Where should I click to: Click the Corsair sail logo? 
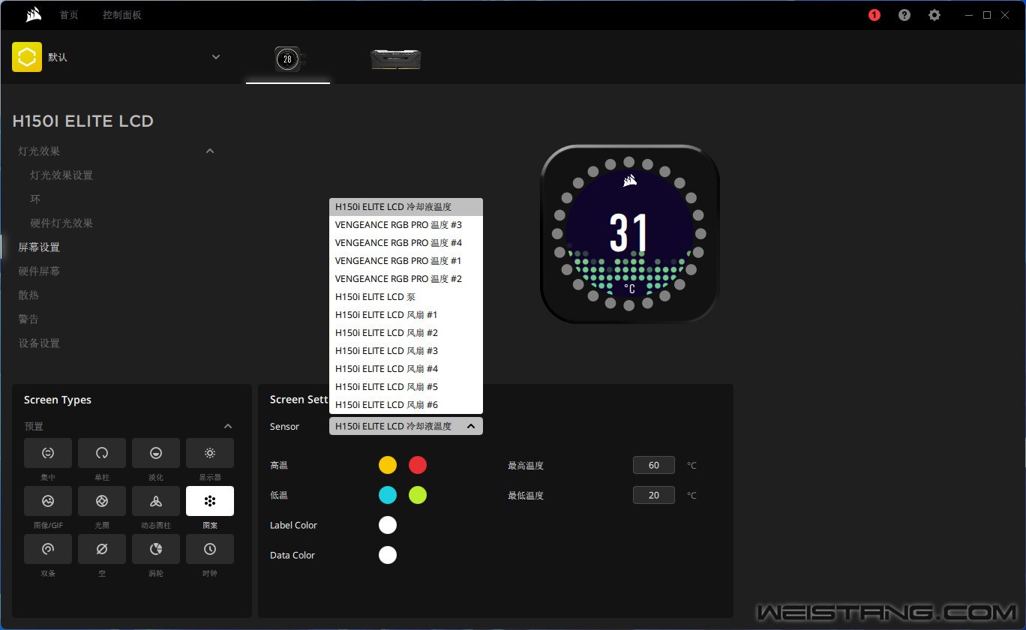[33, 15]
